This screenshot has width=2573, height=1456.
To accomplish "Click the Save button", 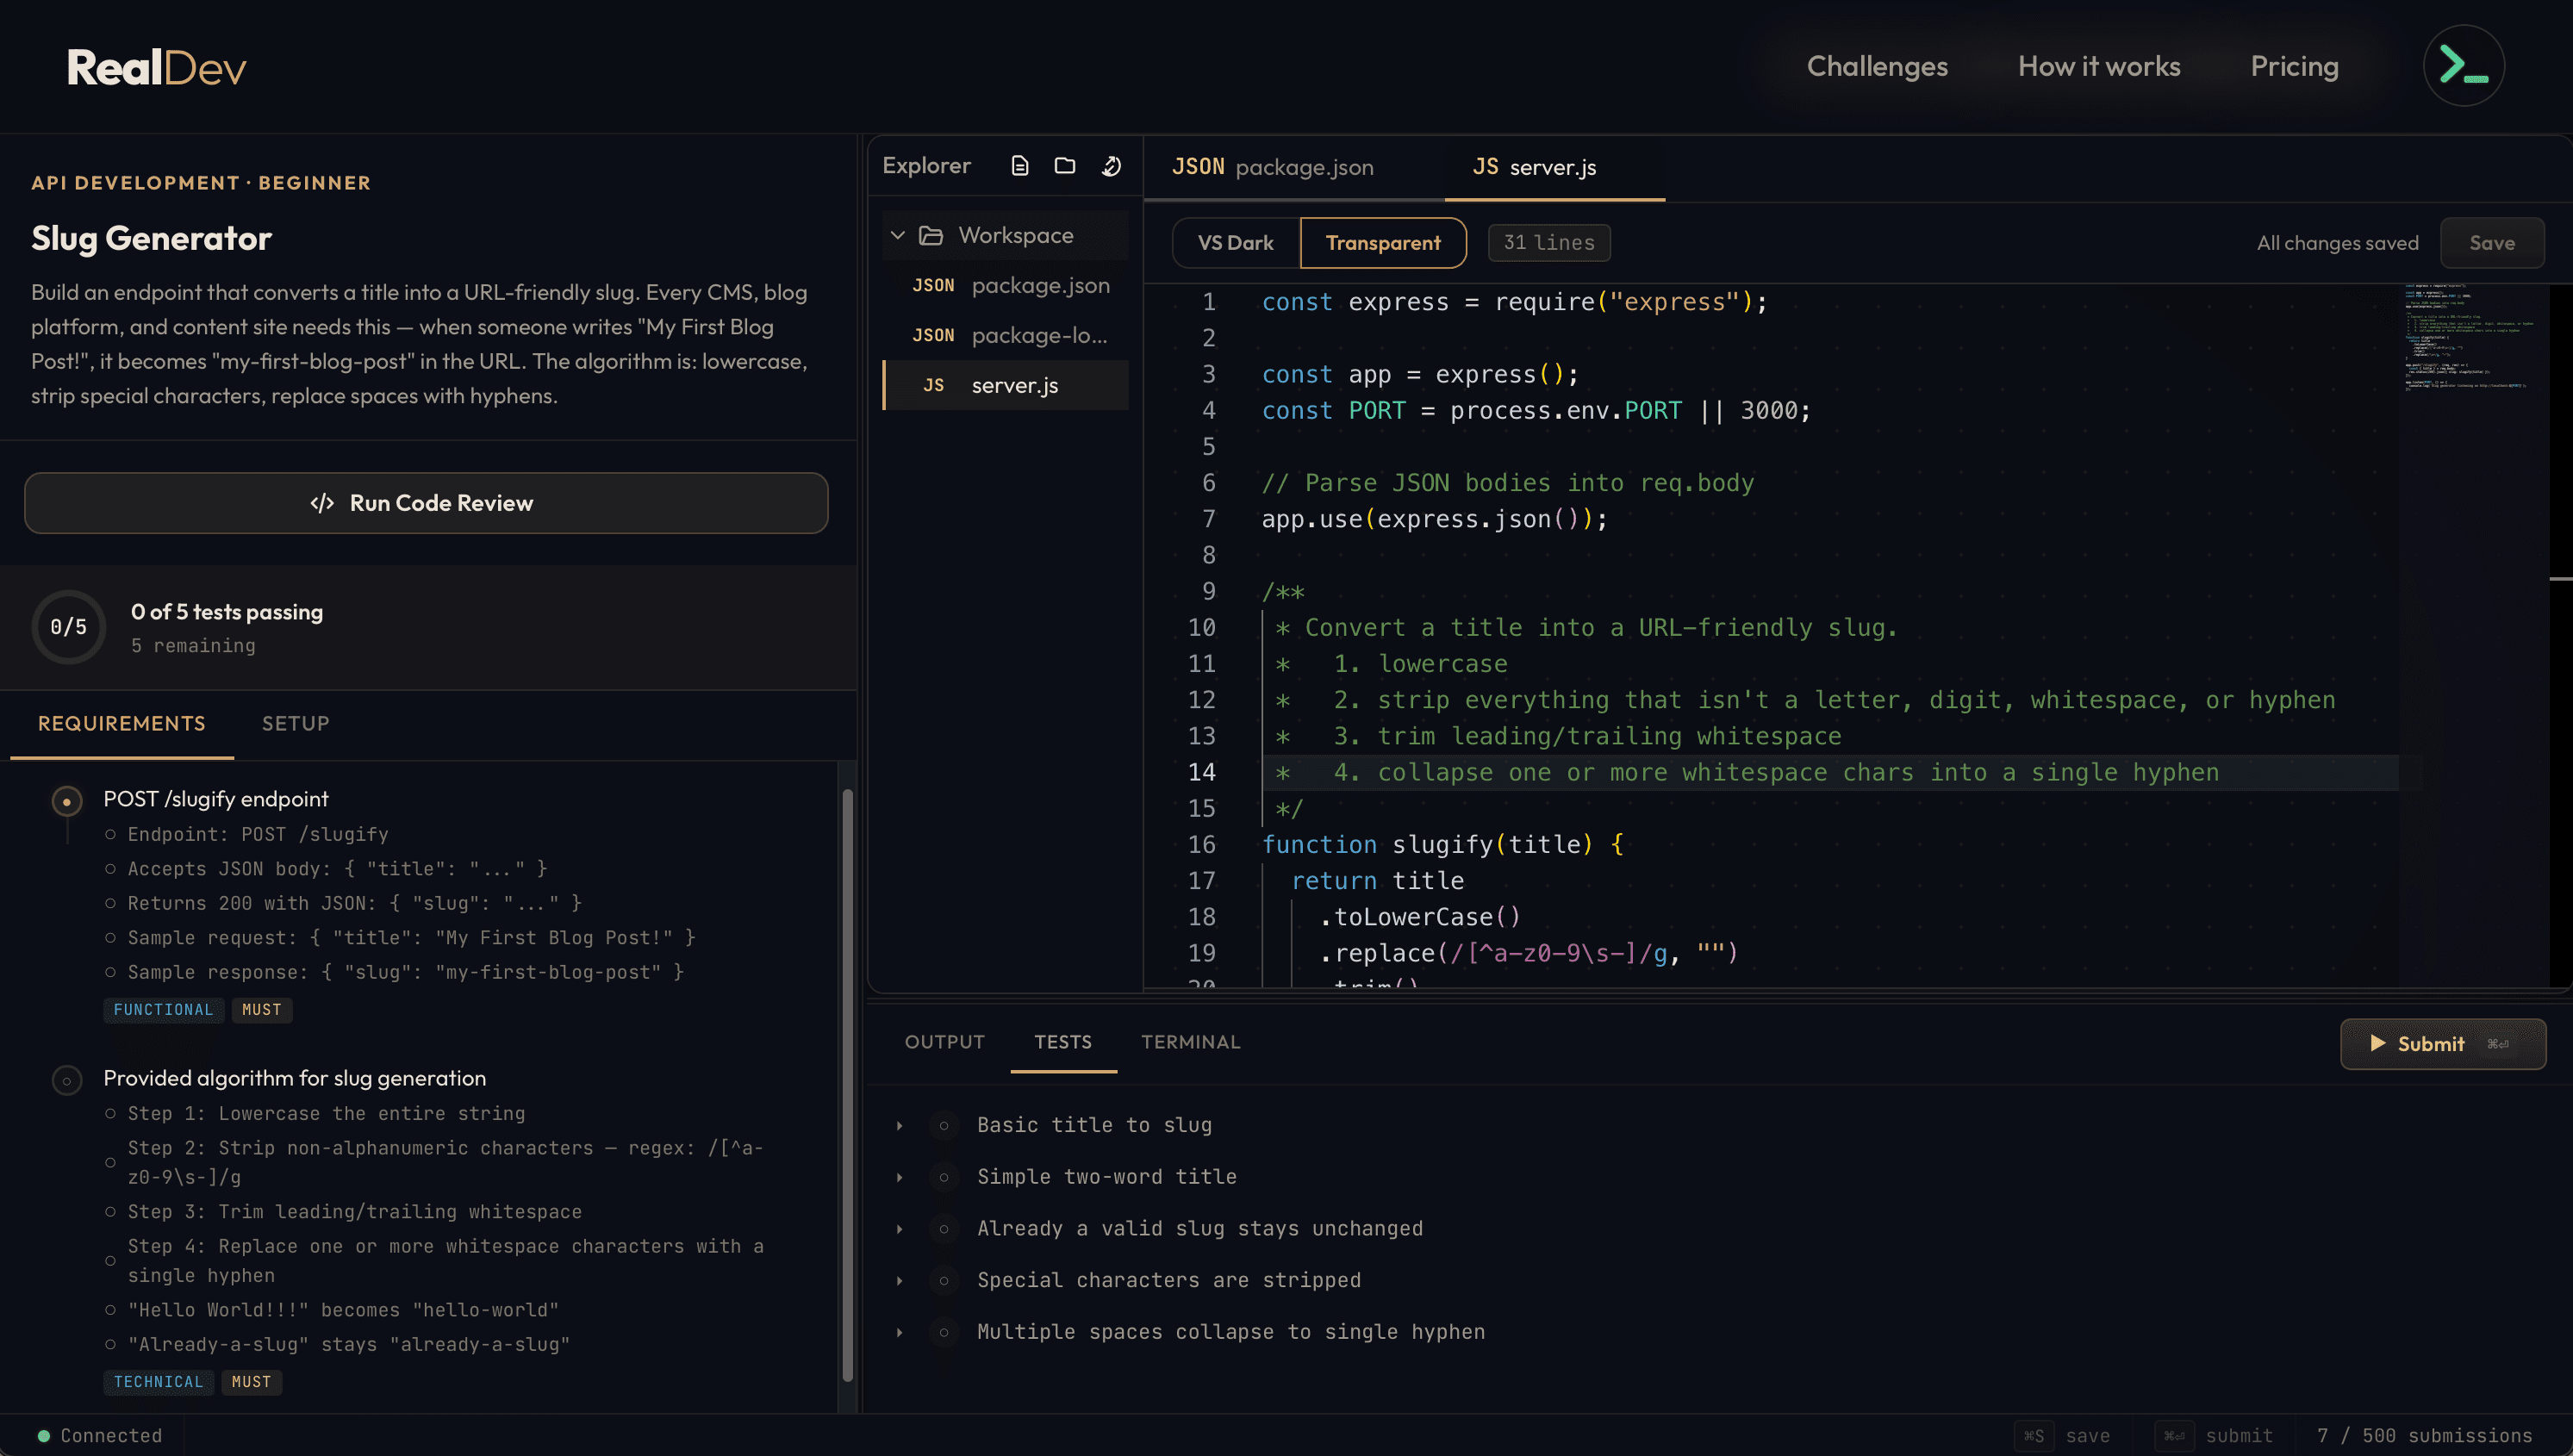I will point(2492,243).
